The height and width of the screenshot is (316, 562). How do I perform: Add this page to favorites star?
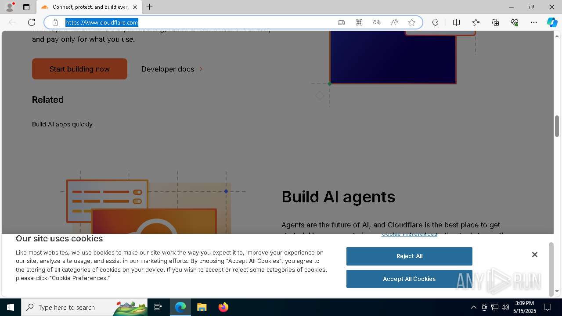[x=412, y=22]
